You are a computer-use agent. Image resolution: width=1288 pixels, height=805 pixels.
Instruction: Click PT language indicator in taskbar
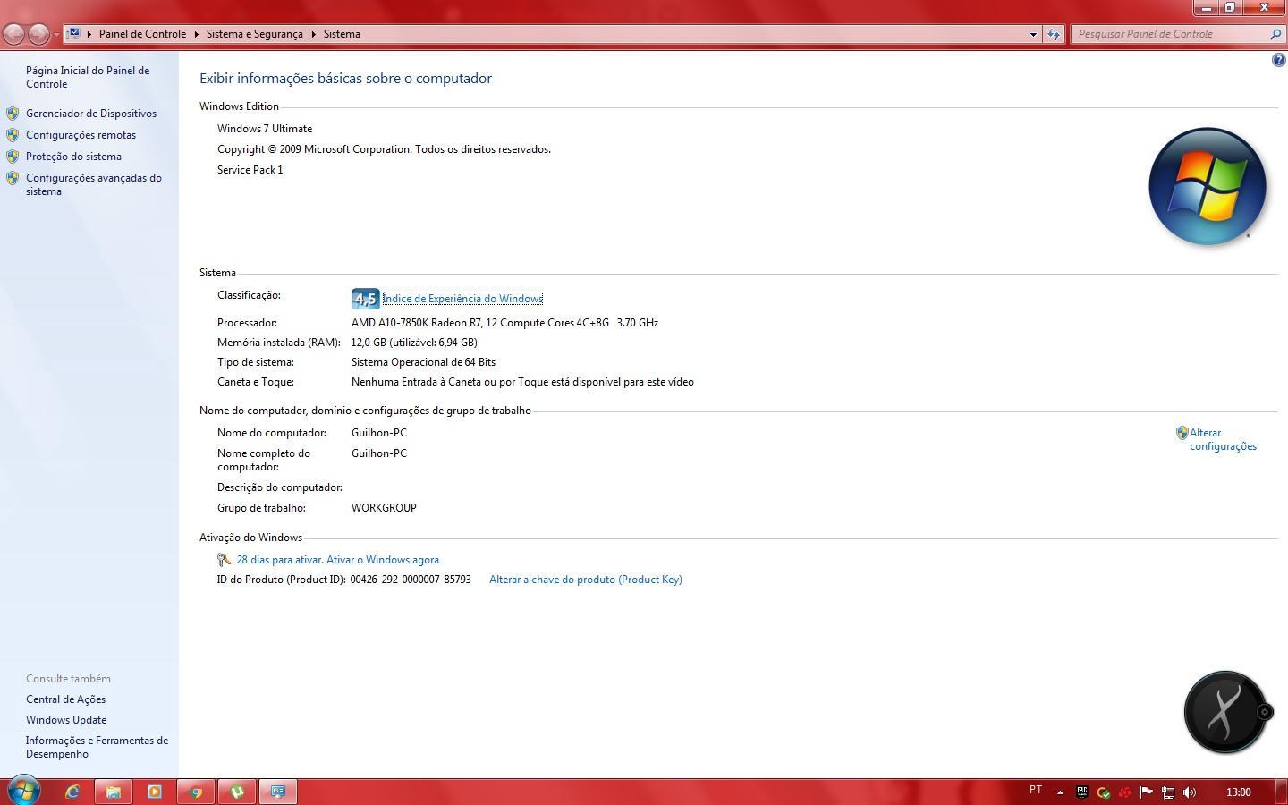pos(1036,790)
